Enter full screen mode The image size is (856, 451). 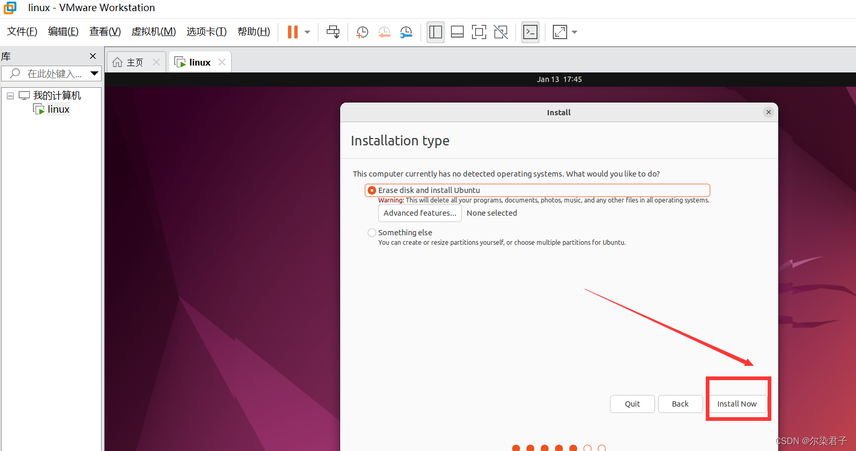point(479,32)
